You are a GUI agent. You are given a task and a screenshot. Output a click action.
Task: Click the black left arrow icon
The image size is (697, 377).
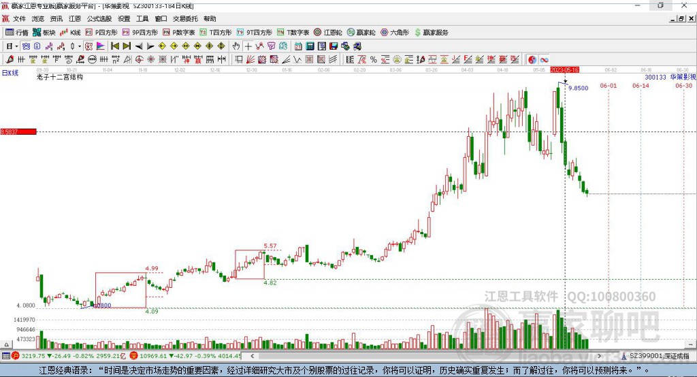click(139, 46)
